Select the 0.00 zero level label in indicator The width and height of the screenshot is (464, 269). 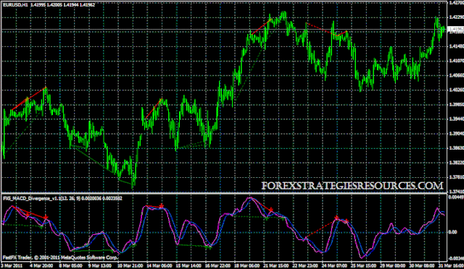pos(452,232)
